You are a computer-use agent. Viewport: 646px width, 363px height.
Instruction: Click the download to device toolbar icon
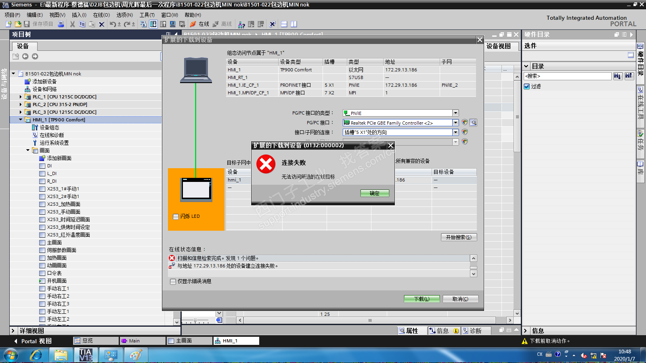tap(153, 24)
